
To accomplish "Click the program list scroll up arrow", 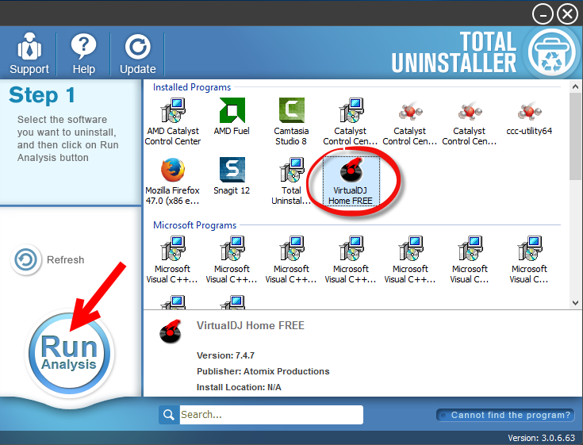I will point(575,87).
